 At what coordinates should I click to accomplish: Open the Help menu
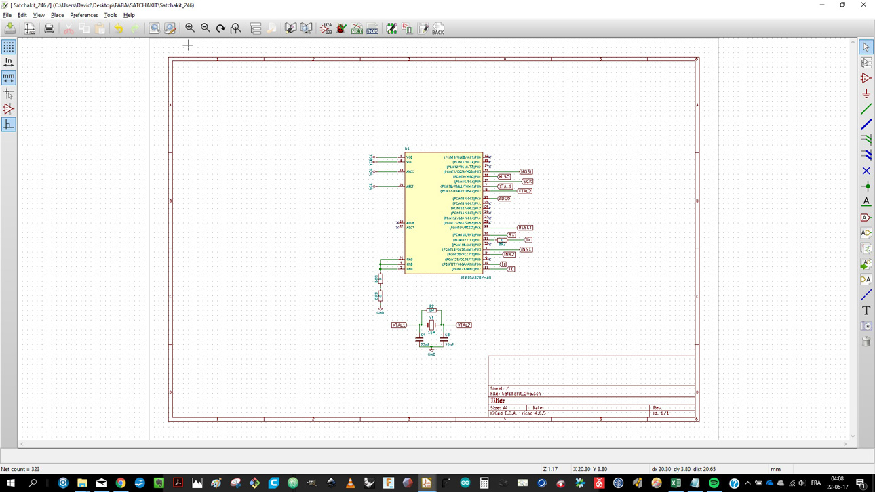click(x=129, y=15)
